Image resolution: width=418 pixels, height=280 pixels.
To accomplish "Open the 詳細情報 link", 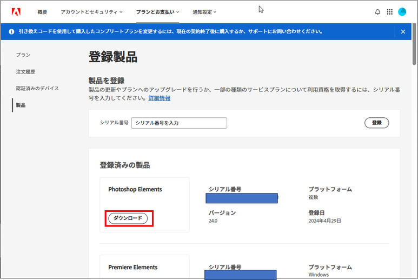I will pos(160,98).
